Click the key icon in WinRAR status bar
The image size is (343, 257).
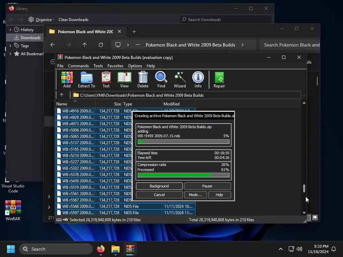[x=65, y=220]
